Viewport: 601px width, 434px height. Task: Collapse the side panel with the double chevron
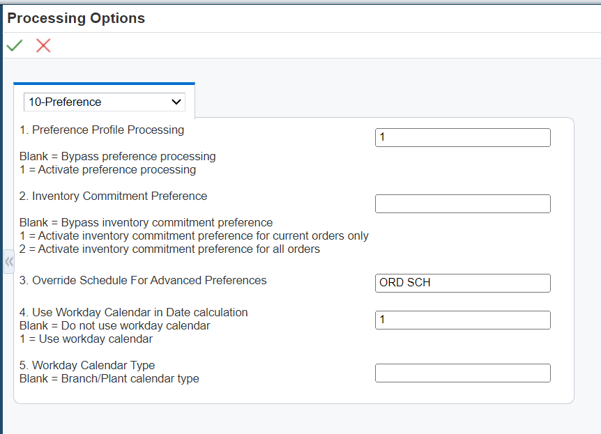[8, 262]
